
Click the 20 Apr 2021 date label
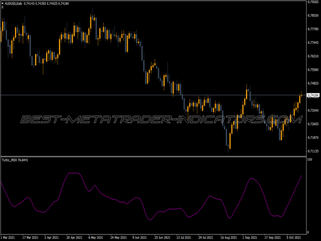tap(73, 237)
